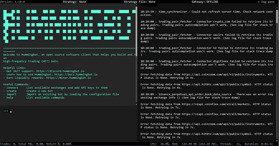Click the first coinzoom 'Retrying in 4s' error
This screenshot has width=279, height=146.
207,76
